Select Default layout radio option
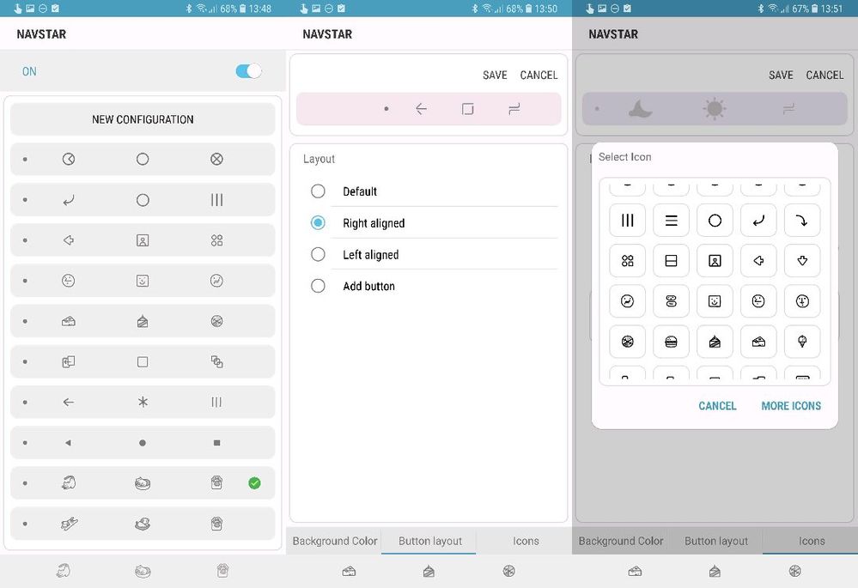The width and height of the screenshot is (858, 588). [x=318, y=191]
